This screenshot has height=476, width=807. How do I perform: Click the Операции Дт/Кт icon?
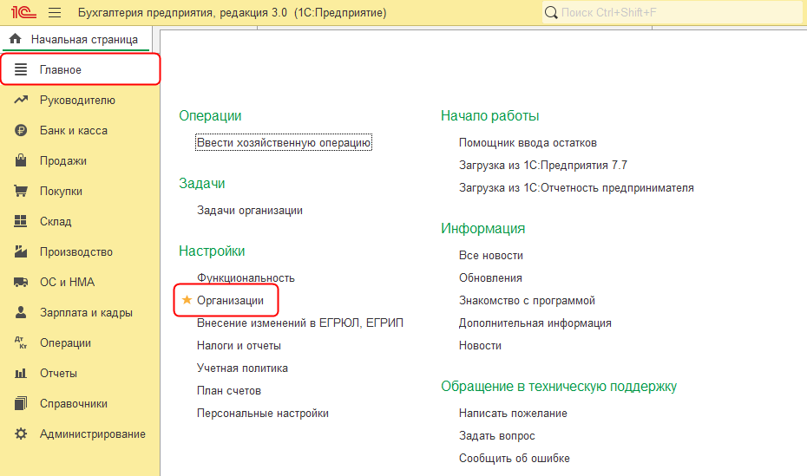pyautogui.click(x=21, y=342)
